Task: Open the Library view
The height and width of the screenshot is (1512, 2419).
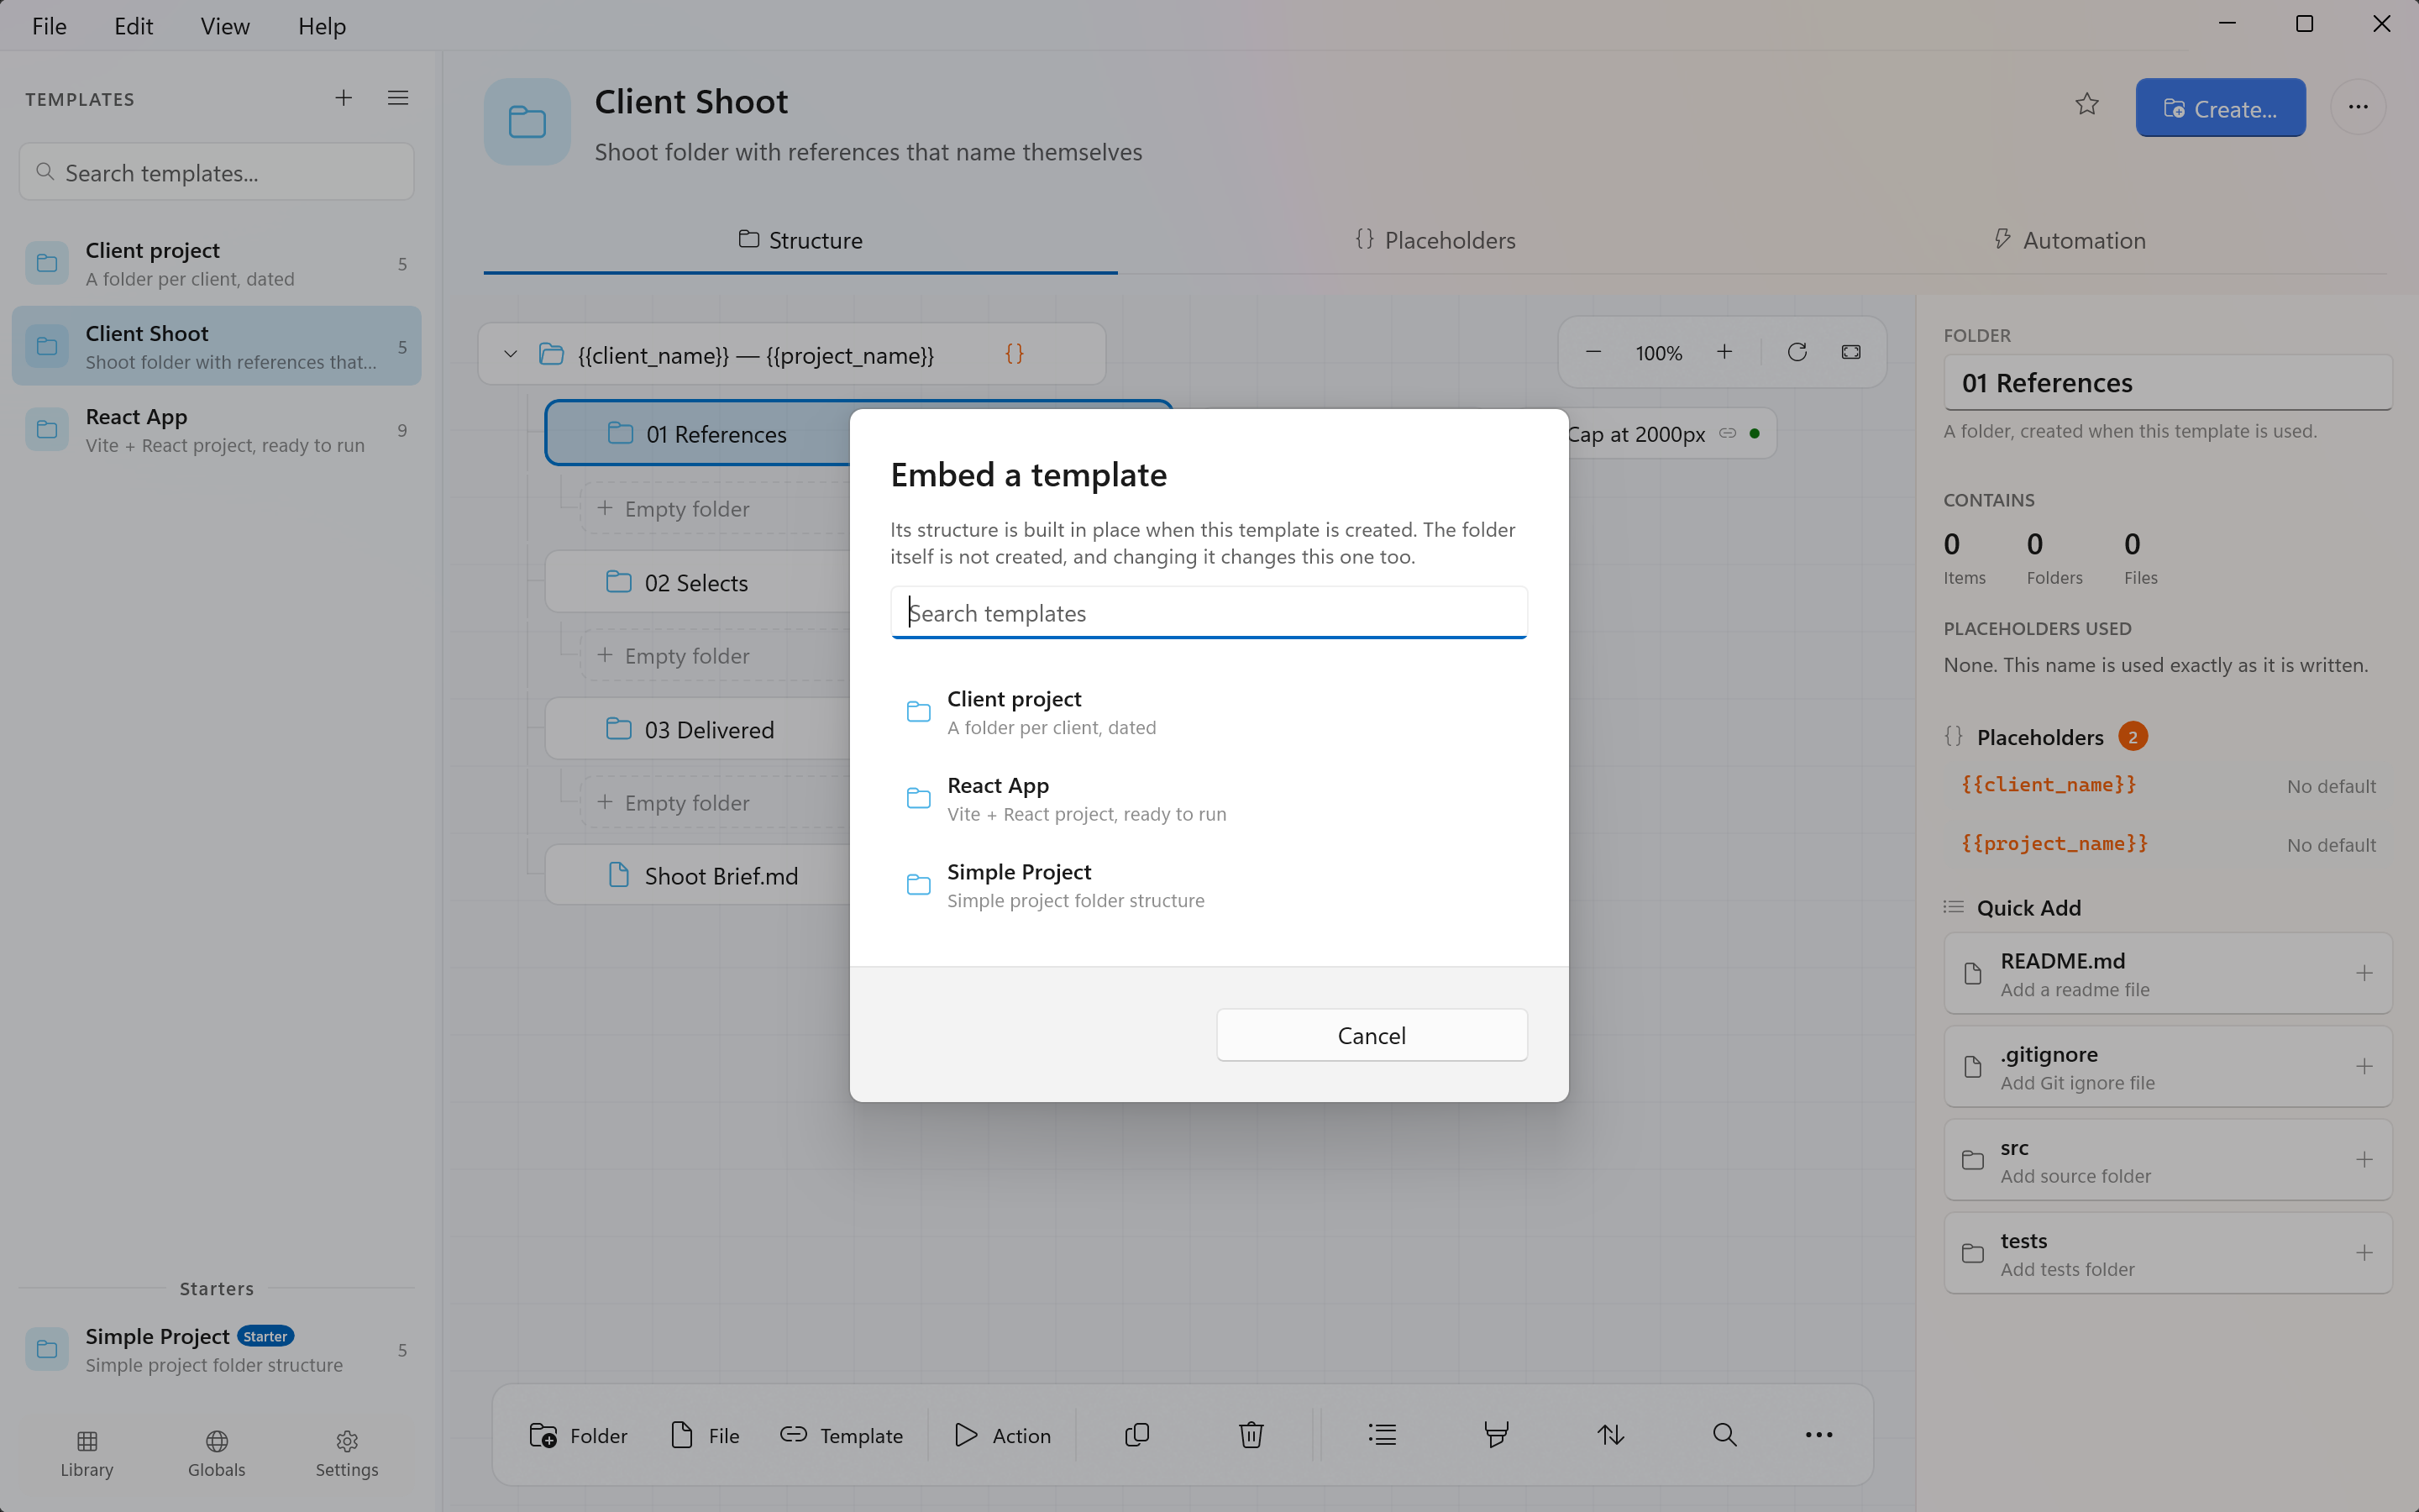Action: point(87,1453)
